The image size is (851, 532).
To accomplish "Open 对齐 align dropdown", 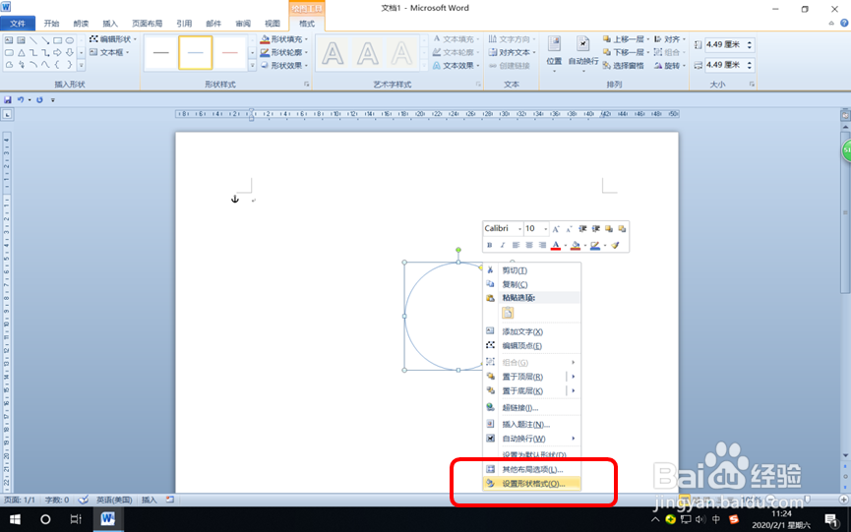I will tap(670, 39).
